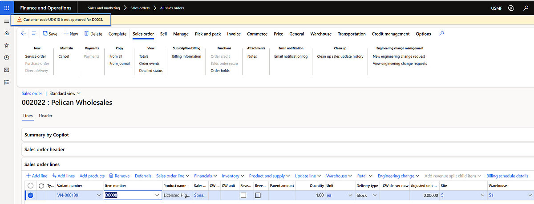
Task: Expand the Standard view dropdown
Action: pyautogui.click(x=65, y=93)
